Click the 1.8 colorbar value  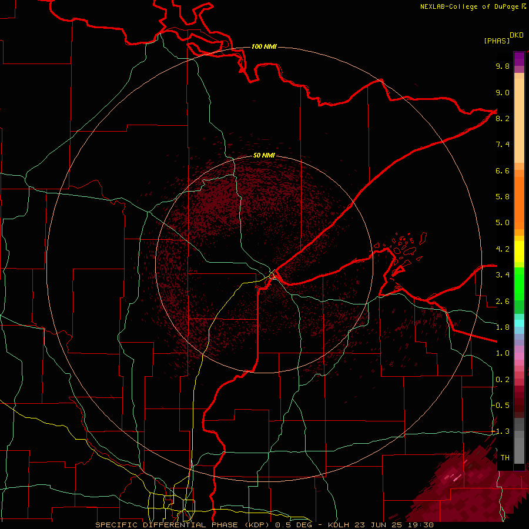tap(503, 327)
